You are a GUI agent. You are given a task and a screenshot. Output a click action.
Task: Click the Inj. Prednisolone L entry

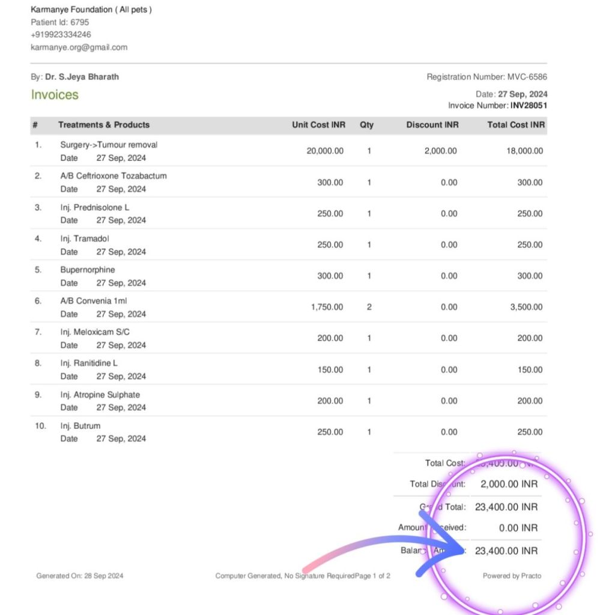click(x=95, y=207)
